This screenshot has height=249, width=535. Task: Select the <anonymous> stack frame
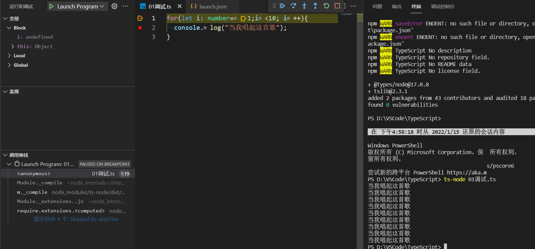[68, 173]
